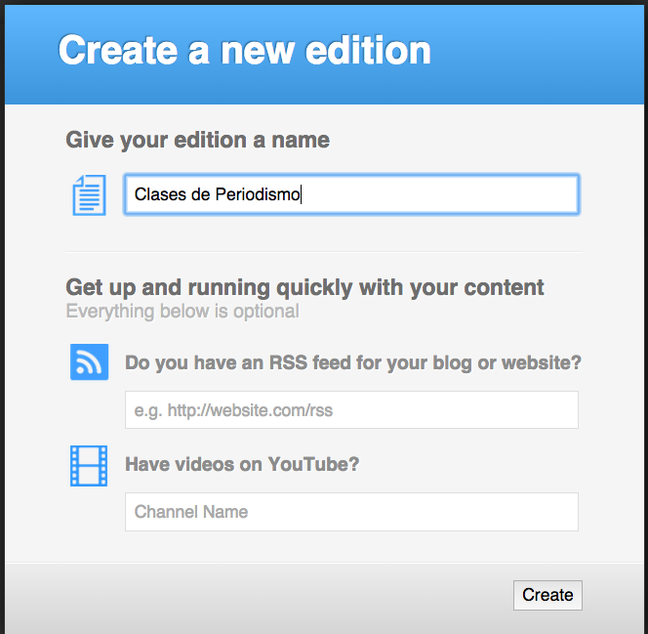Click the "Everything below is optional" note
Viewport: 648px width, 634px height.
coord(182,312)
